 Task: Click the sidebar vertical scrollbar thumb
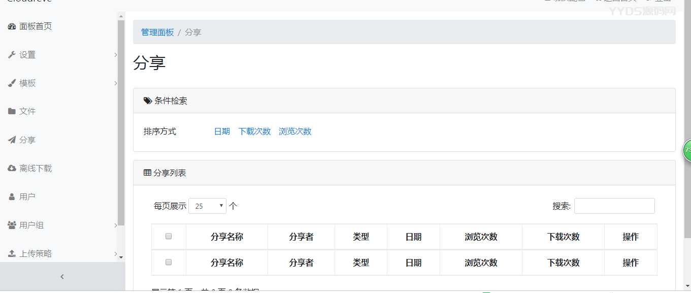(x=121, y=123)
